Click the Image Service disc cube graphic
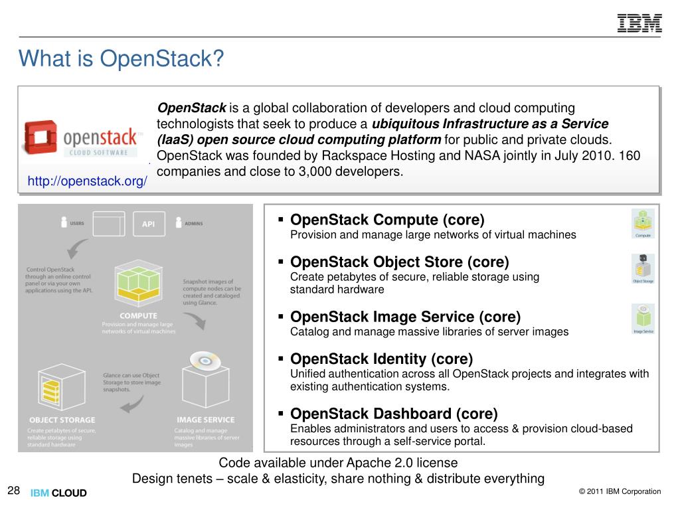The height and width of the screenshot is (510, 680). point(206,379)
